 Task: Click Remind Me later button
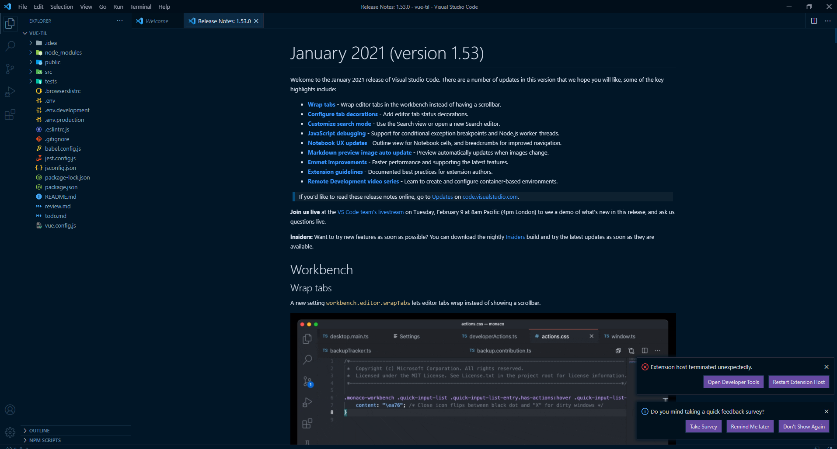[750, 426]
